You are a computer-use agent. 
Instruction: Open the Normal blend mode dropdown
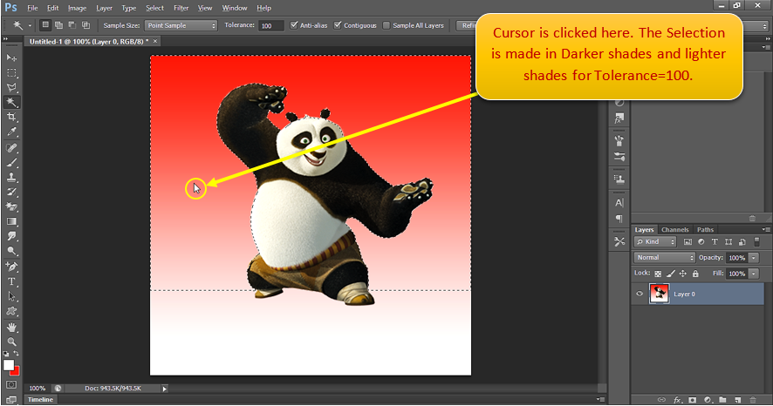(x=664, y=257)
